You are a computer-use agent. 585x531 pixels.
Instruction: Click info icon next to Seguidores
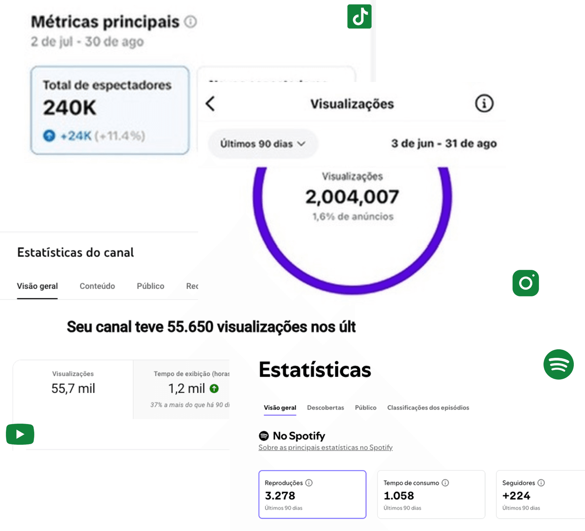[541, 483]
